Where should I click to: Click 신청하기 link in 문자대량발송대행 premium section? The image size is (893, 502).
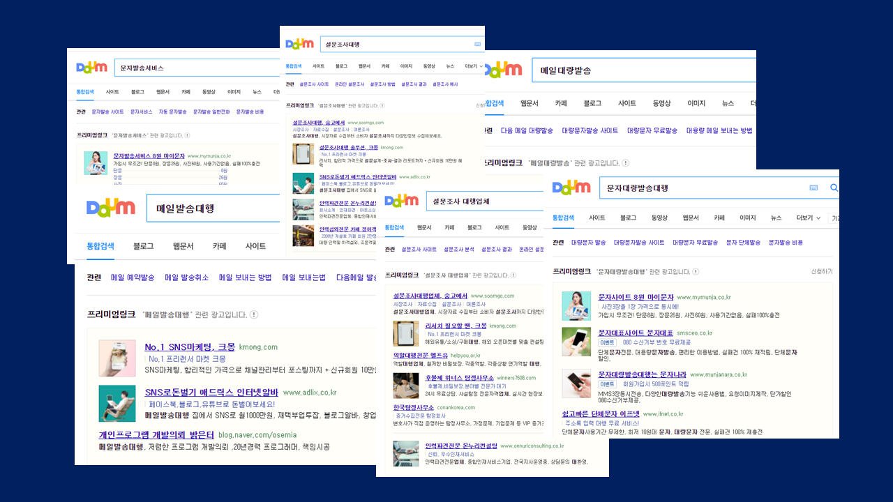[821, 271]
